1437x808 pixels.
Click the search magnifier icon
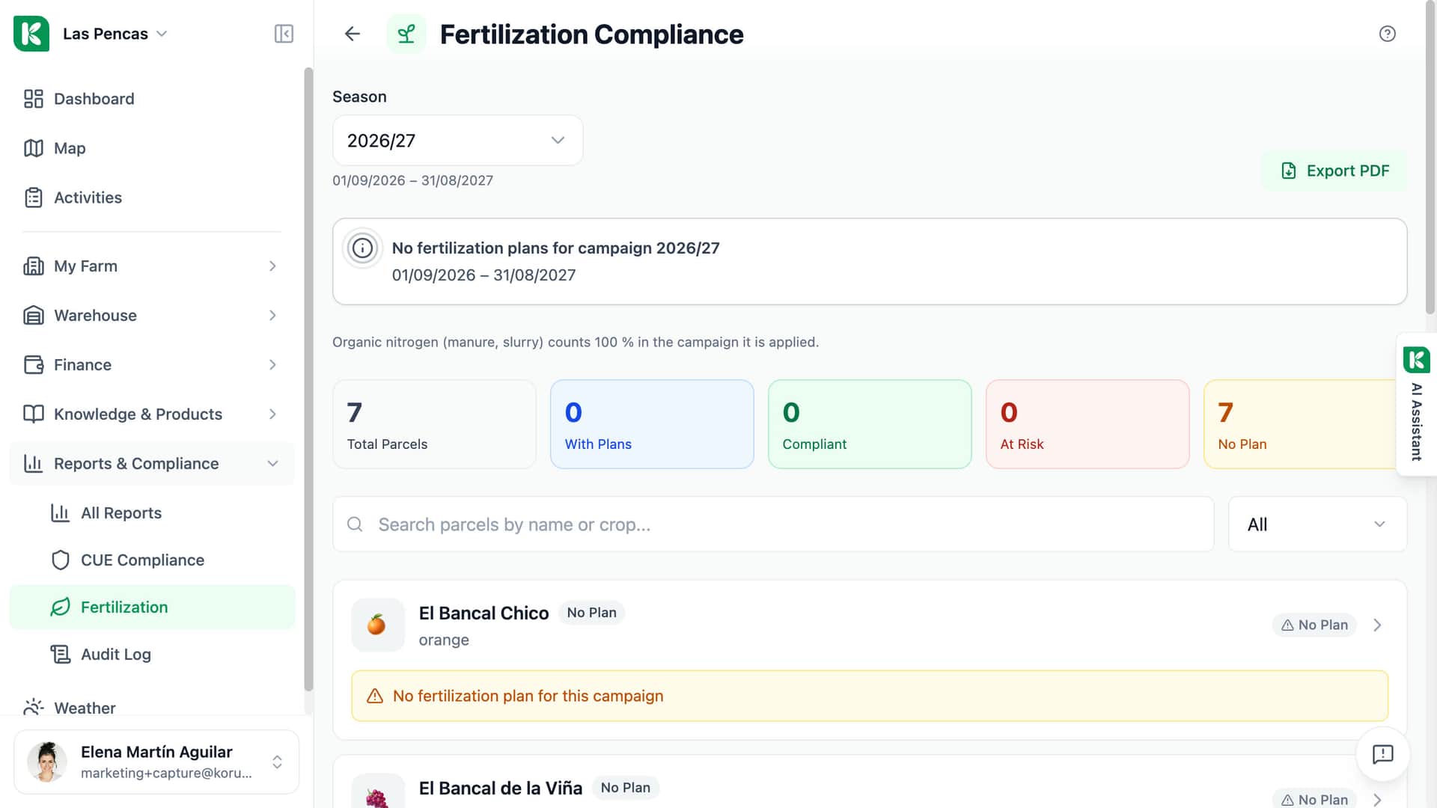(355, 524)
